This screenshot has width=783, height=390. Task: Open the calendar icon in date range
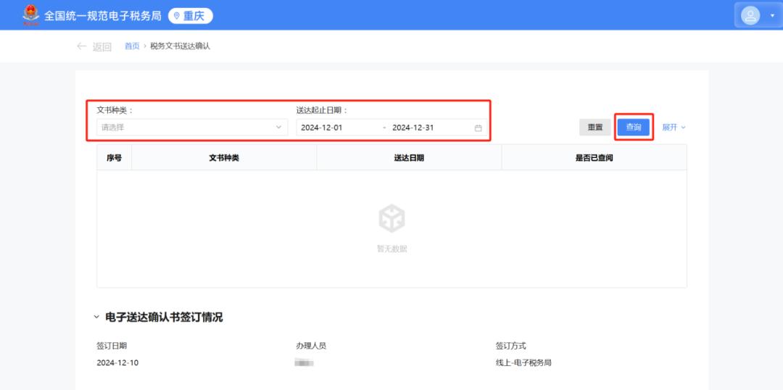point(478,128)
